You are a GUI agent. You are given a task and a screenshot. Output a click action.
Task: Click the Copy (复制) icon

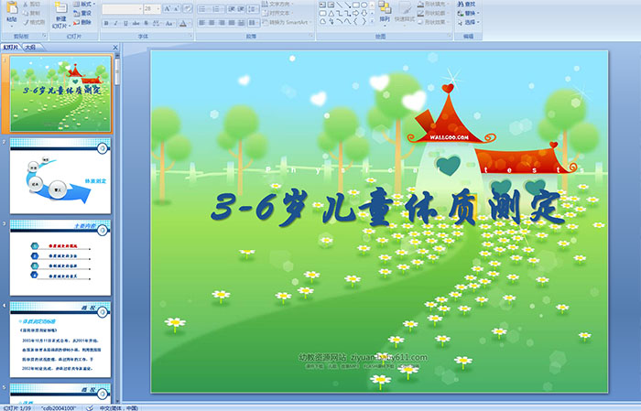26,13
